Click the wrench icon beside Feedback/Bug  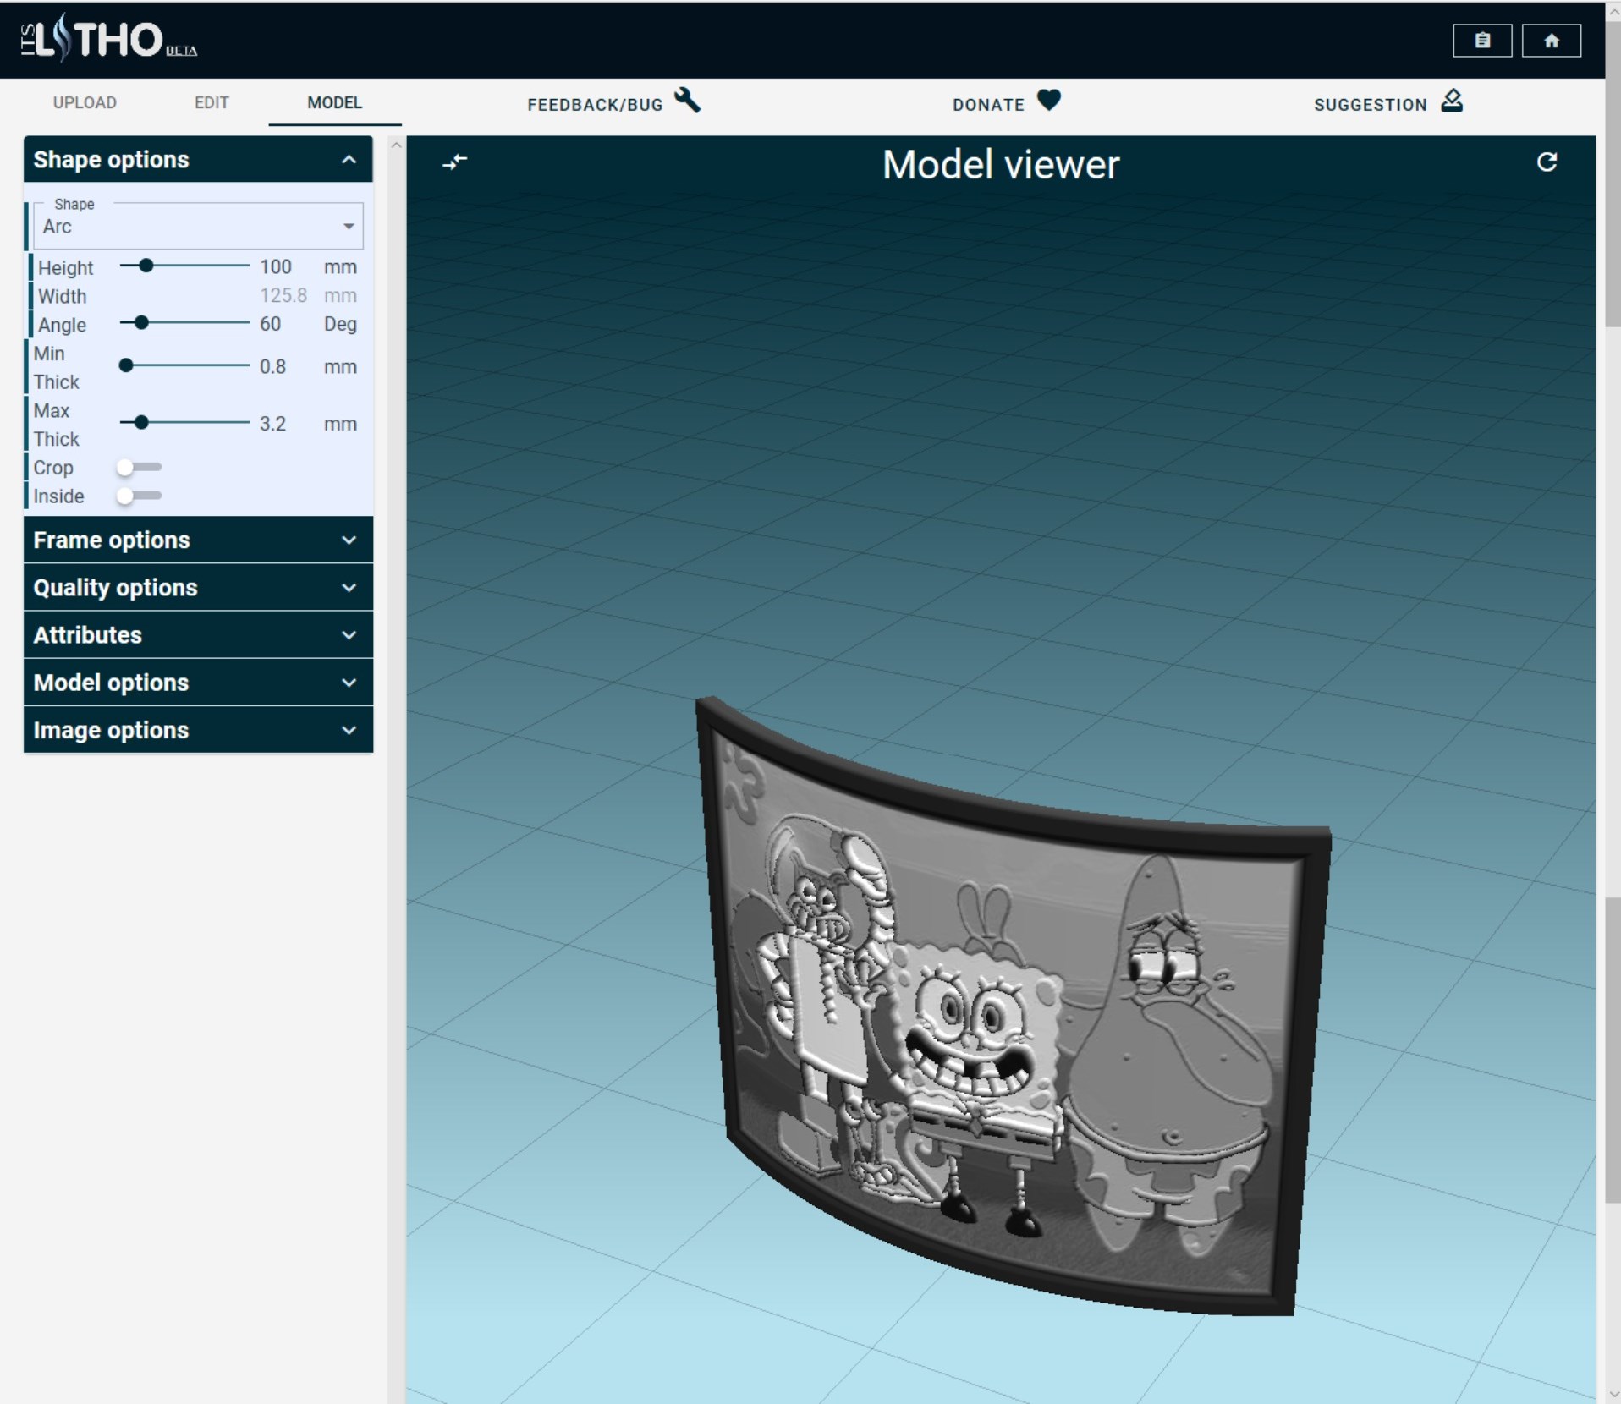(x=687, y=101)
